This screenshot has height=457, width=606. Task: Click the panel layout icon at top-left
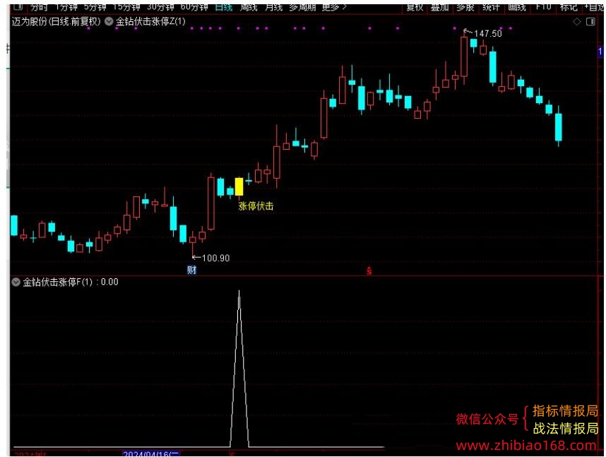(18, 6)
